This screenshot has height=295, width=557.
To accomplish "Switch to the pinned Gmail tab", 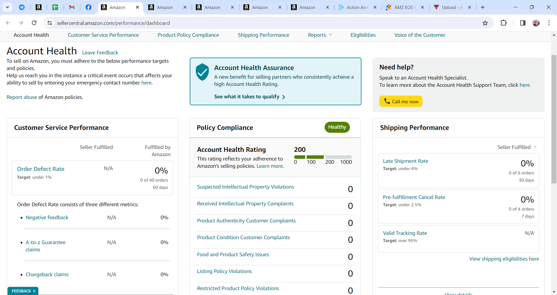I will (x=72, y=7).
